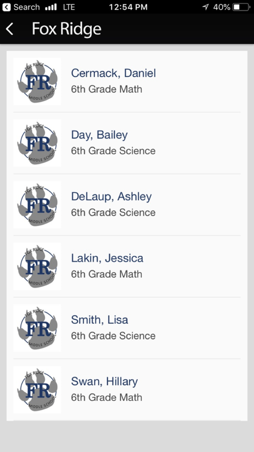254x452 pixels.
Task: Open Day, Bailey teacher entry
Action: (x=99, y=135)
